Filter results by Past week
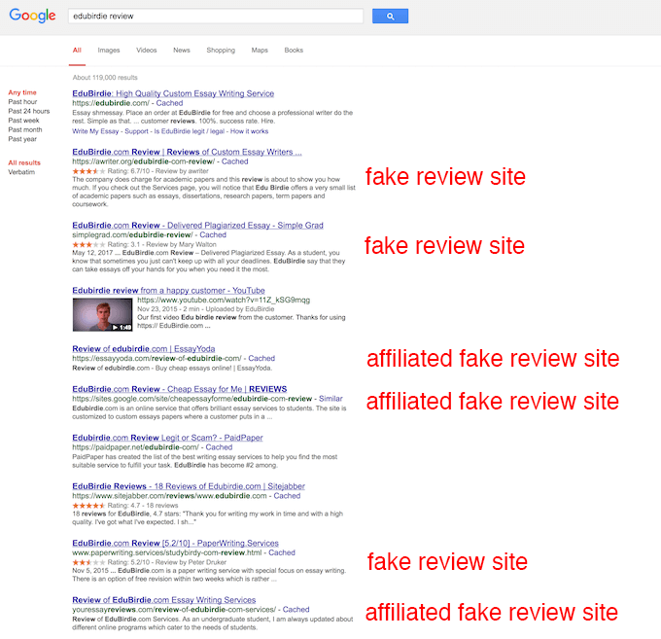This screenshot has height=639, width=661. tap(23, 121)
